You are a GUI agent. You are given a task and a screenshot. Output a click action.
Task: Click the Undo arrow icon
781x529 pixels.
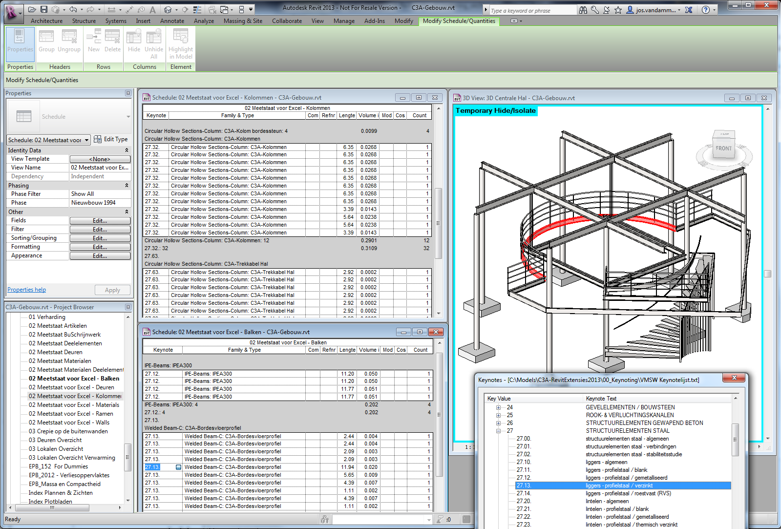(x=73, y=9)
